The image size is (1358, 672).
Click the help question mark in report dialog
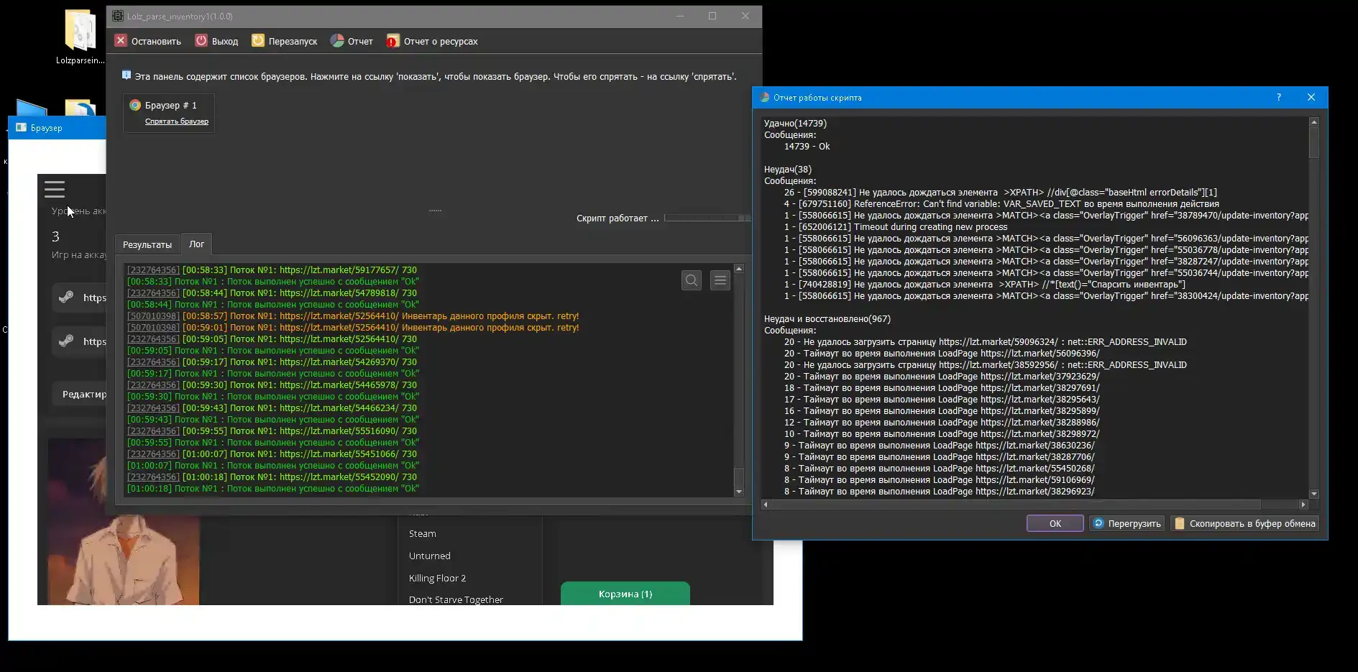pos(1278,98)
